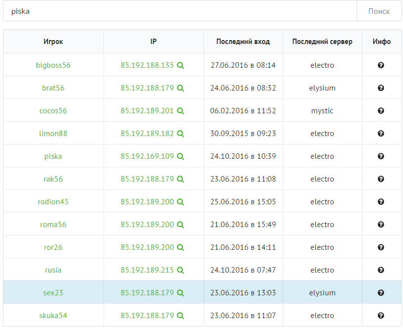Open the limon88 player link
The width and height of the screenshot is (403, 328).
tap(53, 133)
